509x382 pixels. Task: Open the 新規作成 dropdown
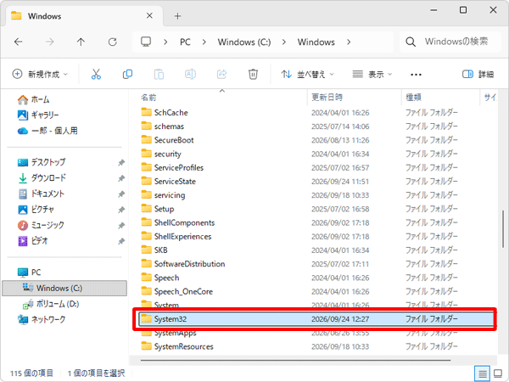(x=40, y=75)
